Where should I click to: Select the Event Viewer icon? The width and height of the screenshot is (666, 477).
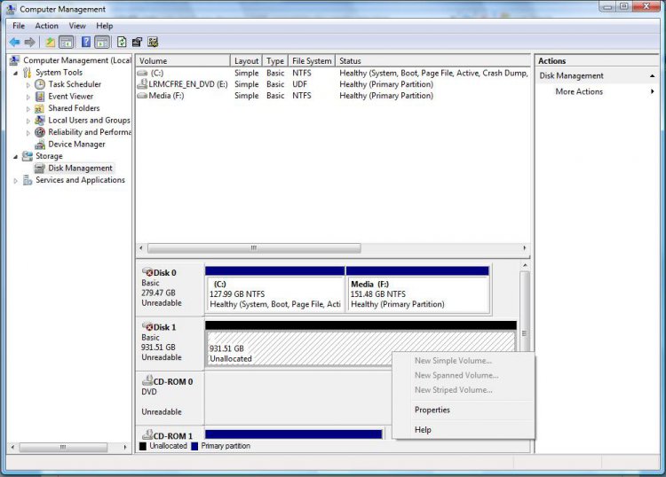[x=40, y=97]
